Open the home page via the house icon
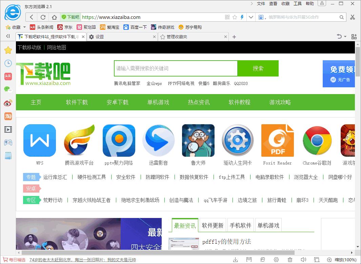 pos(54,17)
